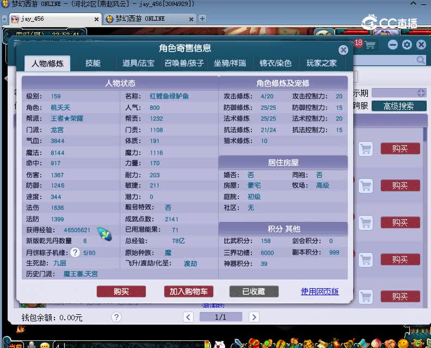Screen dimensions: 431x348
Task: Switch to the 召唤兽/孩子 tab
Action: pyautogui.click(x=184, y=63)
